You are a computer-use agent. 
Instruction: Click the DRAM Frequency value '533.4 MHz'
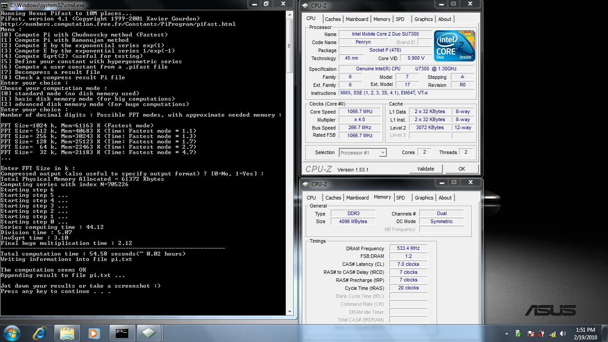click(x=408, y=248)
